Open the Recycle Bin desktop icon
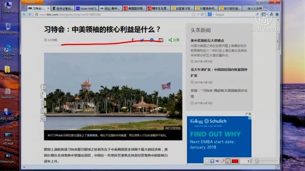The image size is (305, 171). (7, 28)
